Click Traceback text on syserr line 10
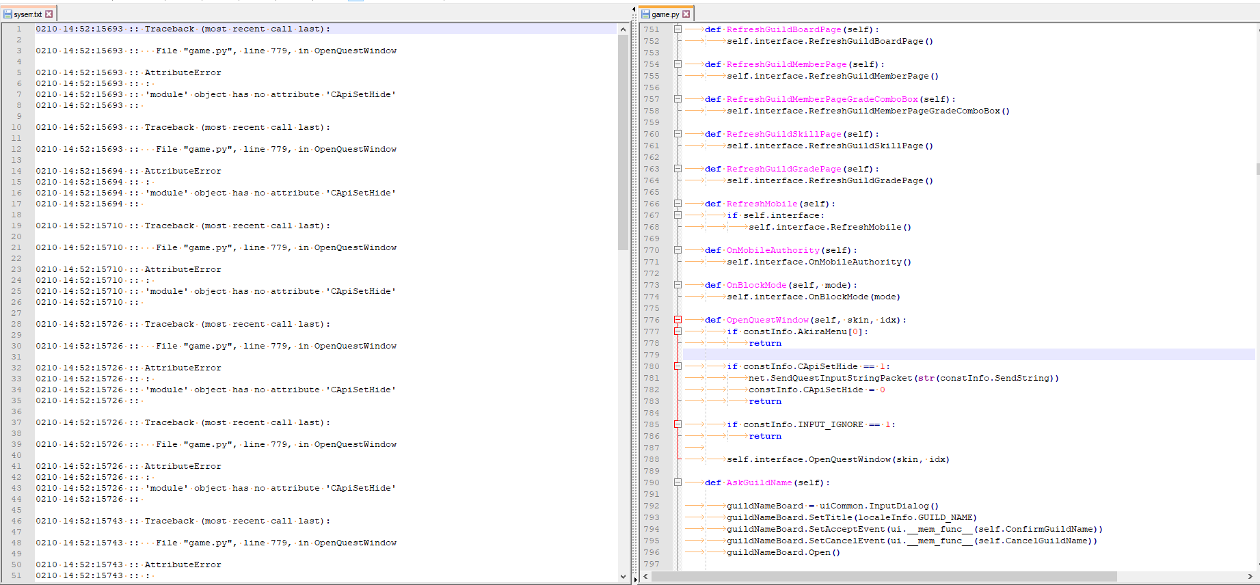This screenshot has width=1260, height=585. coord(238,127)
